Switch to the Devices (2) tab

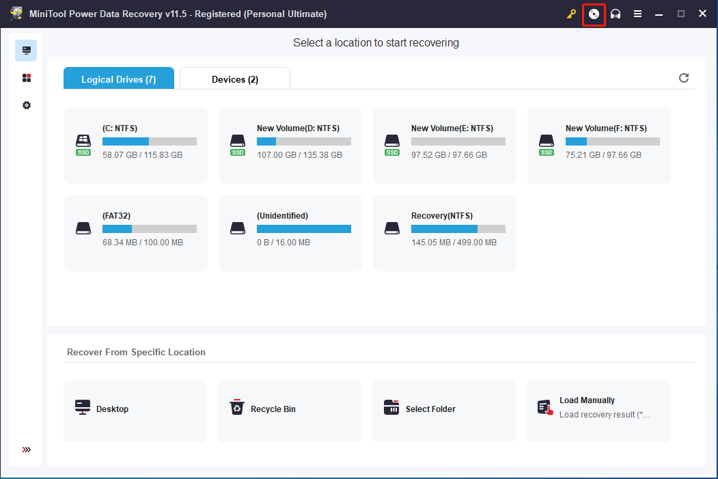235,79
